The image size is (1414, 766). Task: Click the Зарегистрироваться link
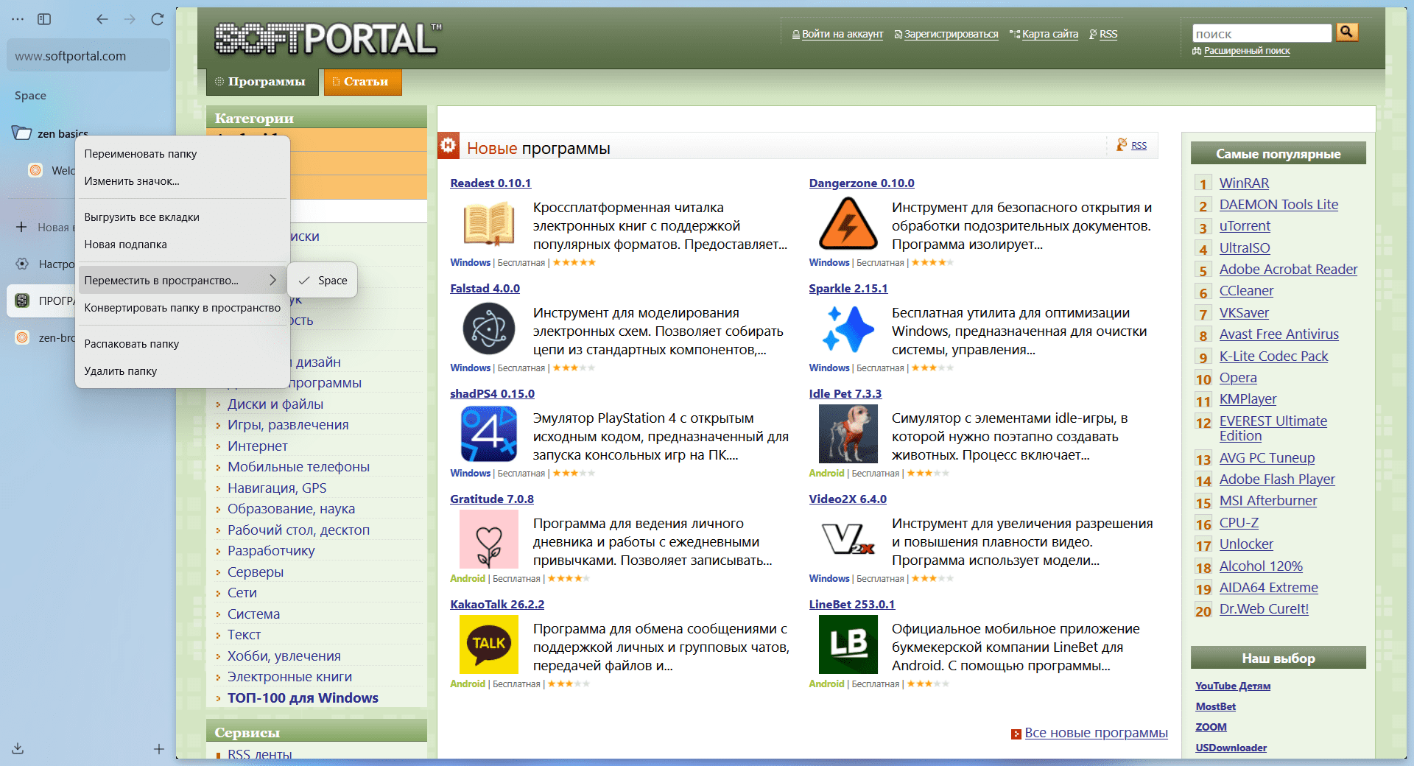click(x=951, y=34)
